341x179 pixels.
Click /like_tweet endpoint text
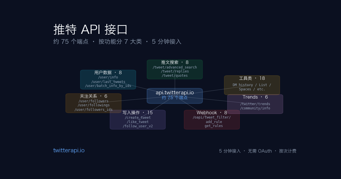(138, 122)
